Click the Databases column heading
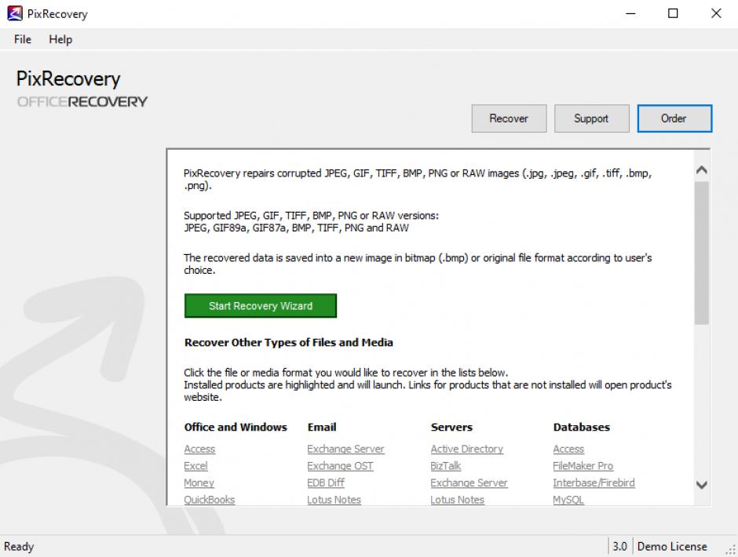 click(582, 427)
